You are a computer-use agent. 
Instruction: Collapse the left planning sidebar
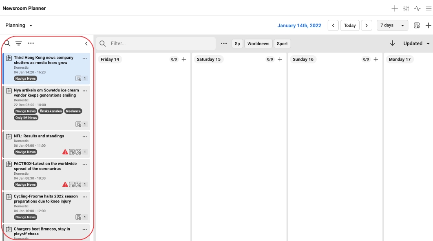(86, 43)
